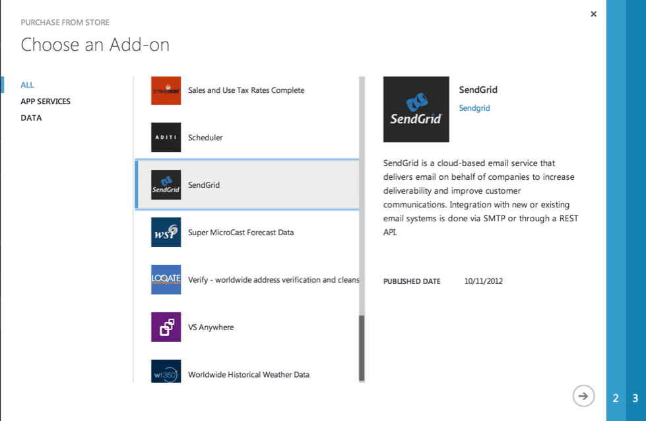Click the VS Anywhere purple icon
The width and height of the screenshot is (646, 421).
165,327
